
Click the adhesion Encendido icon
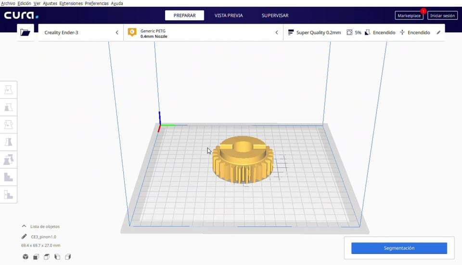click(402, 32)
